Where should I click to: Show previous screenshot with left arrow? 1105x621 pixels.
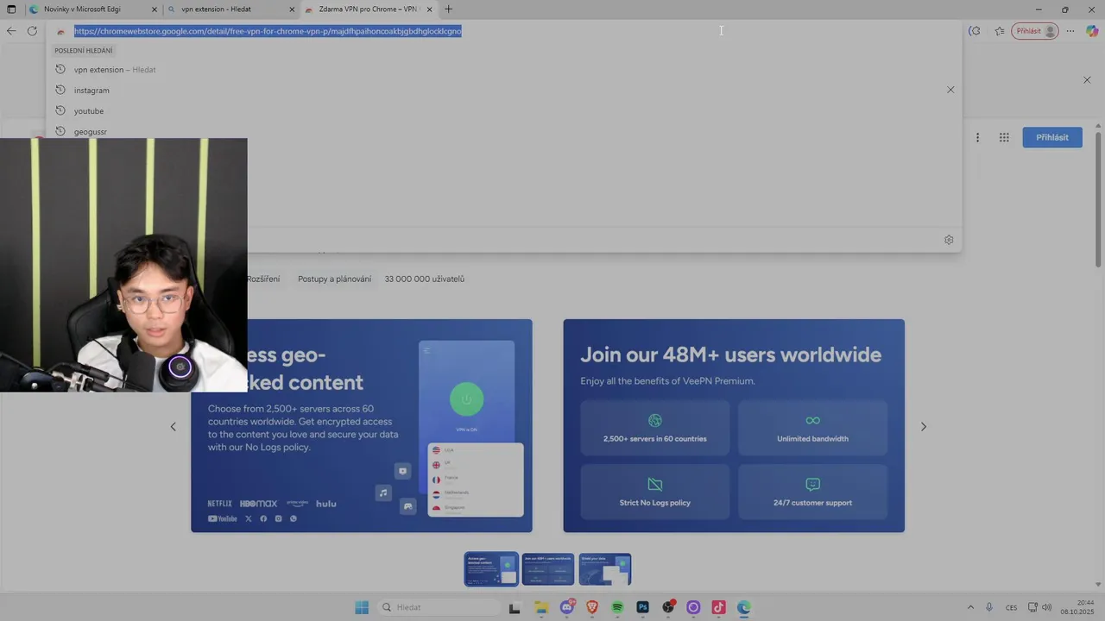173,426
